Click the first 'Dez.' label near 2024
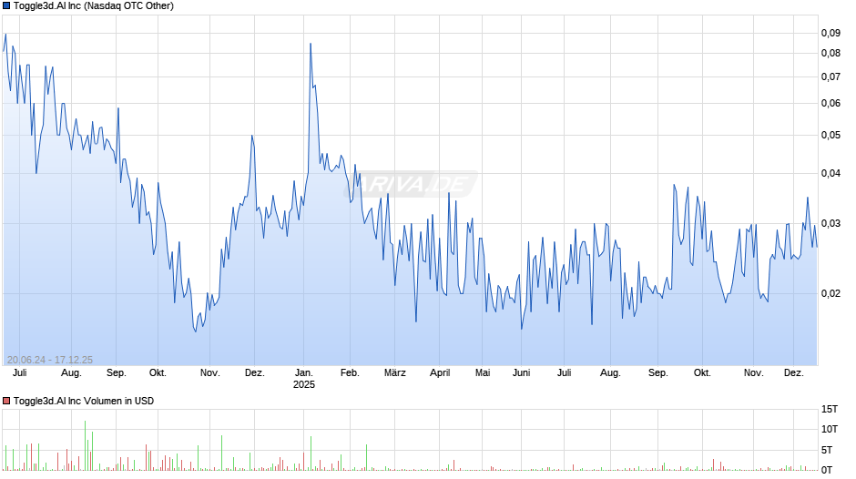 [x=254, y=373]
